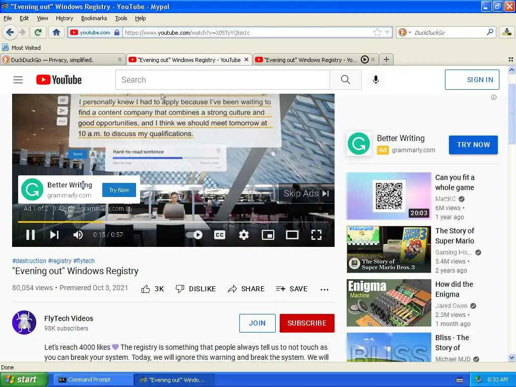Open the Most Visited bookmarks folder
The height and width of the screenshot is (387, 516).
(x=21, y=48)
